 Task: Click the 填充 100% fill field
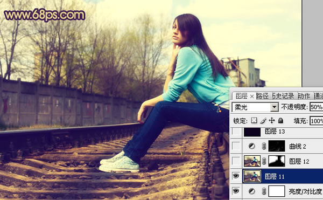[317, 121]
